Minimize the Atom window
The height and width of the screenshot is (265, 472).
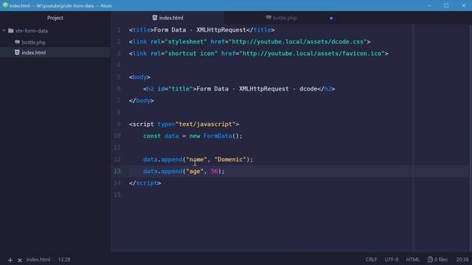(429, 5)
